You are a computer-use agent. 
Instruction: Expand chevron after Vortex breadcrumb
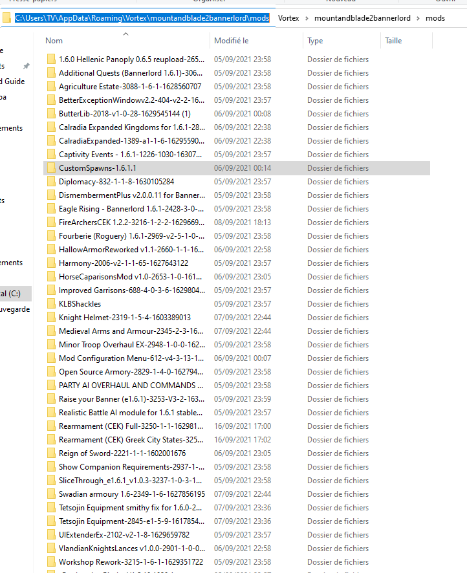307,18
